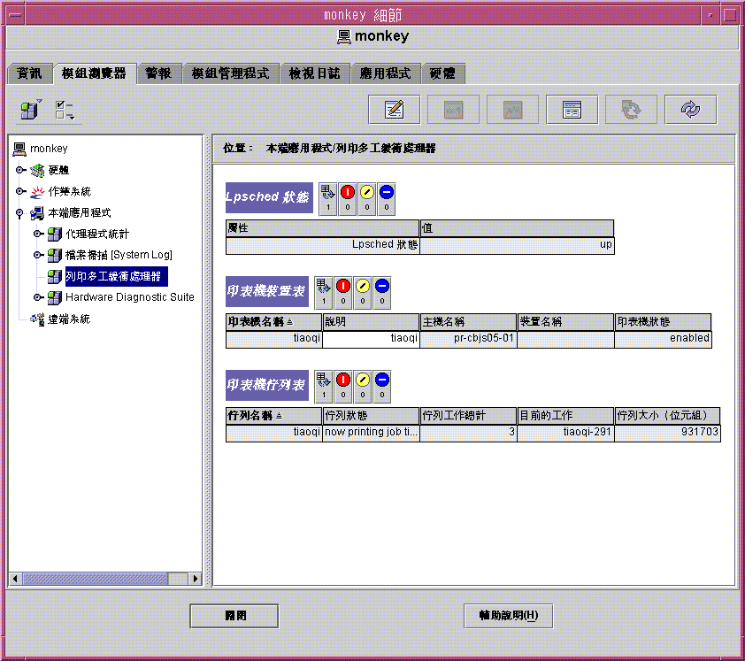Click the table view toolbar button

(572, 110)
